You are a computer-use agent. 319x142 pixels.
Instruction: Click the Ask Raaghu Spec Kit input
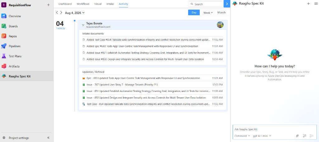[275, 129]
